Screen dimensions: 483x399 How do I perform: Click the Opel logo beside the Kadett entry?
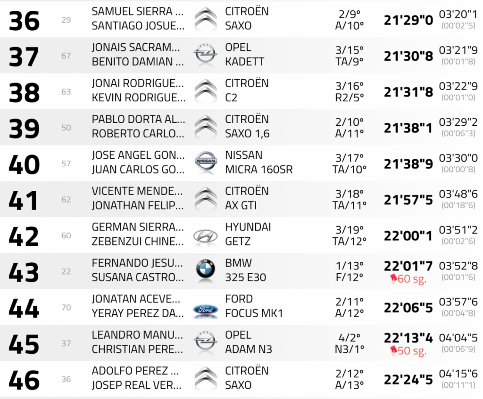[205, 55]
